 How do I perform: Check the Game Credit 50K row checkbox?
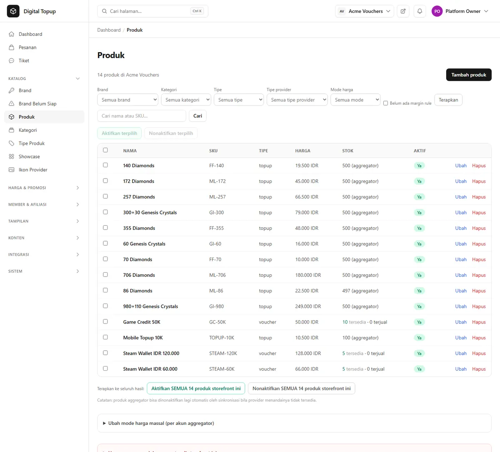[x=105, y=321]
